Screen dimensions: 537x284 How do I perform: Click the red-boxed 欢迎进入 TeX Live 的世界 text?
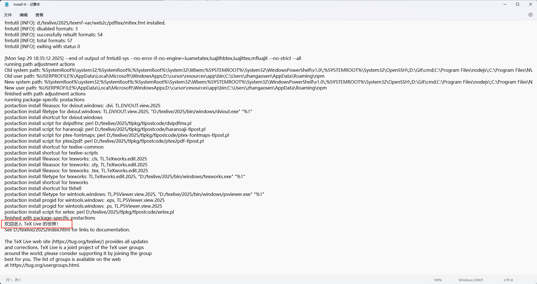tap(32, 224)
